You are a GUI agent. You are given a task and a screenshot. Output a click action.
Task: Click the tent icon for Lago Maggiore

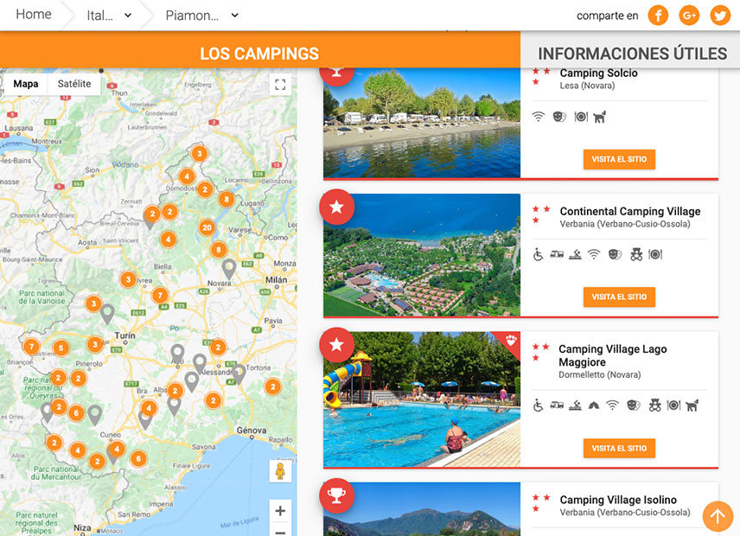coord(594,405)
